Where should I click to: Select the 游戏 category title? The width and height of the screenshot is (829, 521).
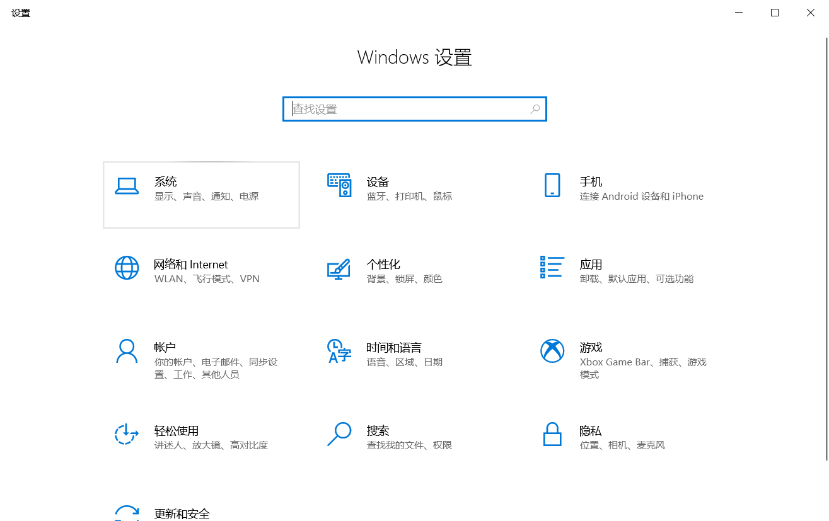591,348
